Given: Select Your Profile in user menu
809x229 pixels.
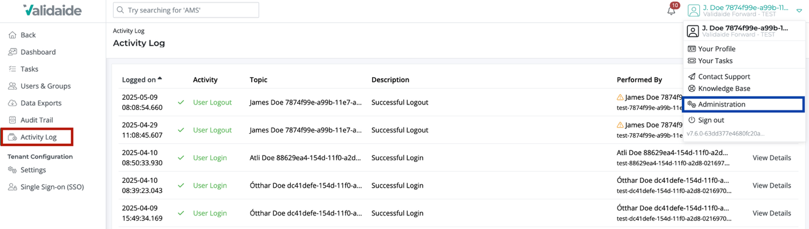Looking at the screenshot, I should pos(717,49).
